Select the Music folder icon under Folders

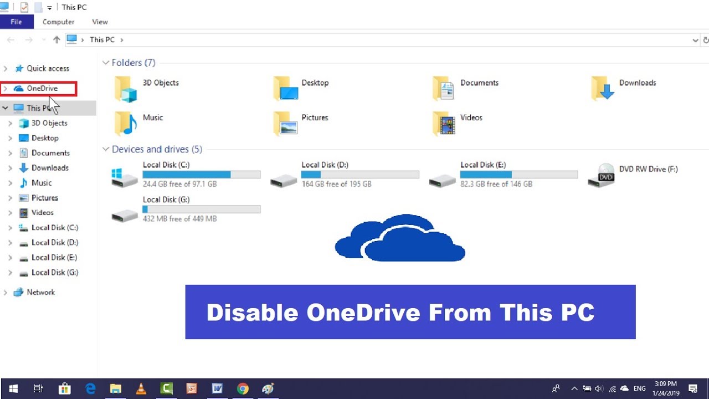click(125, 124)
